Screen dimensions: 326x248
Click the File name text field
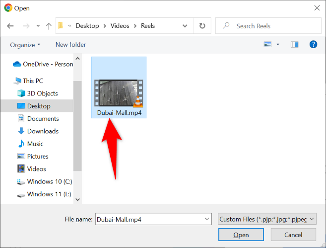(x=153, y=219)
